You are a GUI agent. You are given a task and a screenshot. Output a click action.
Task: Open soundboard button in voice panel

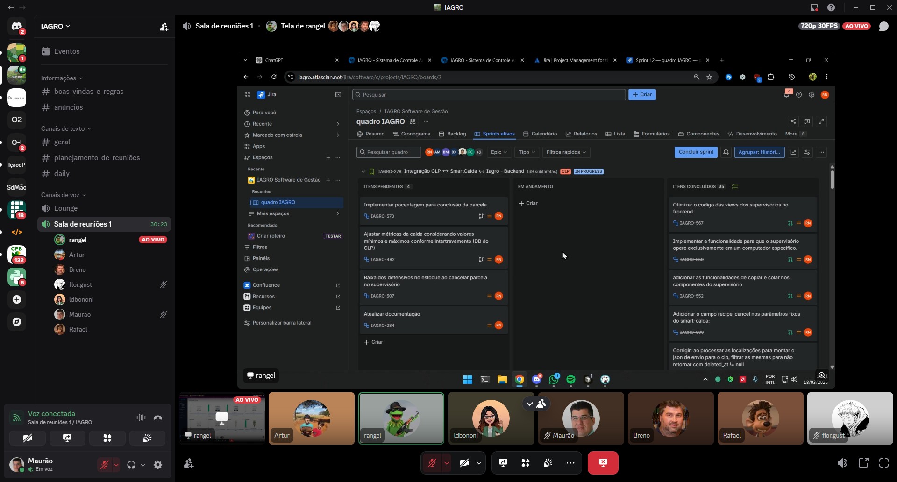[147, 438]
